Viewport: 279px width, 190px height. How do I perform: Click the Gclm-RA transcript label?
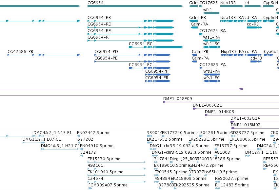pos(199,24)
